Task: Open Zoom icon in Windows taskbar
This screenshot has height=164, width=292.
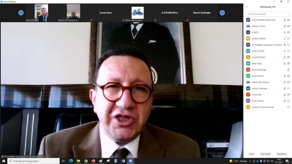Action: pyautogui.click(x=131, y=161)
